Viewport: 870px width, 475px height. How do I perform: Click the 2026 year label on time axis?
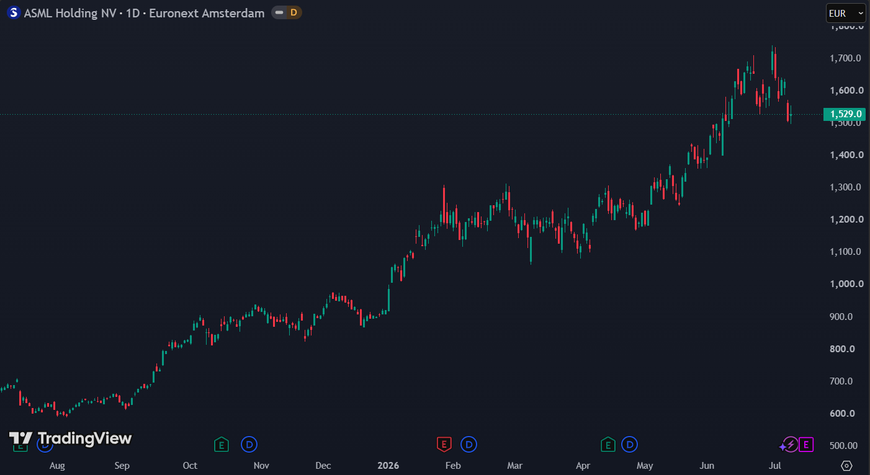[x=388, y=466]
